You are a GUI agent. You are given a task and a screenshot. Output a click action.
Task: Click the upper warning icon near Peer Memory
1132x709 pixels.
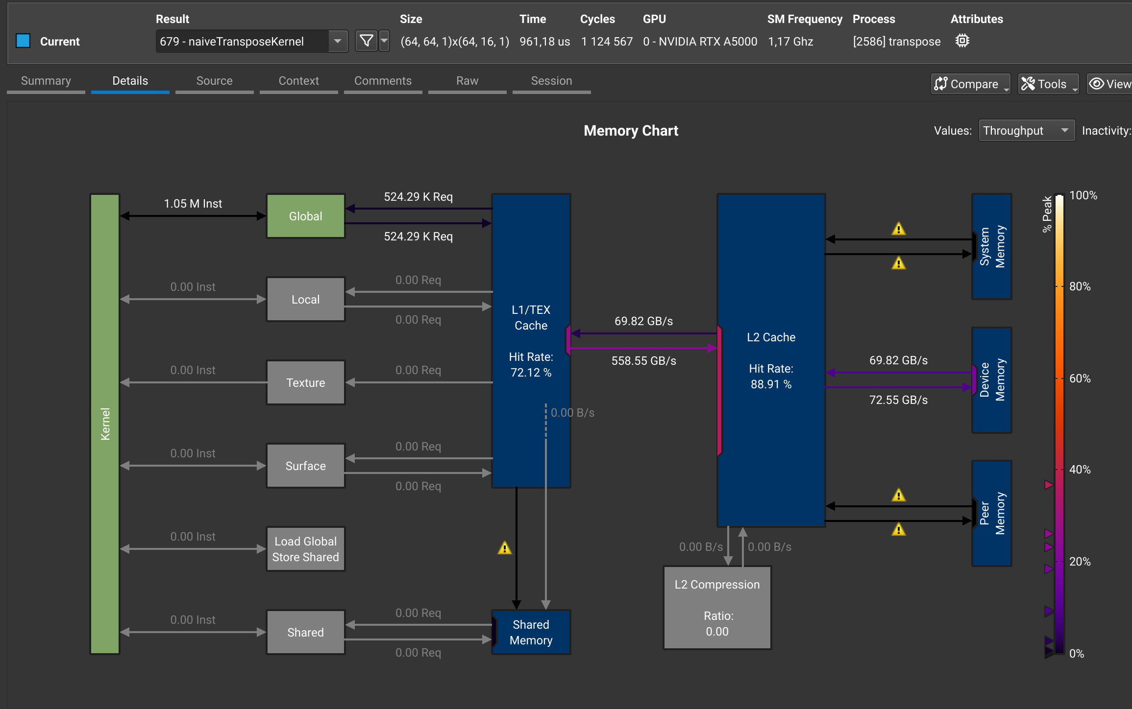898,495
